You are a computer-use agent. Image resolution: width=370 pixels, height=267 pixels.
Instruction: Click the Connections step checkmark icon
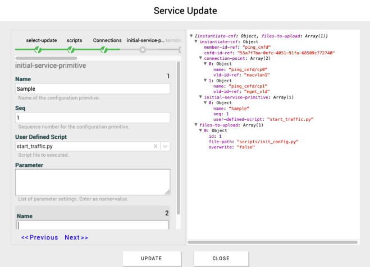tap(104, 50)
